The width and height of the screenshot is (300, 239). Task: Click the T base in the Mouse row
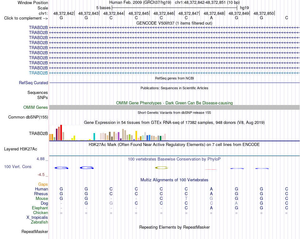point(186,199)
